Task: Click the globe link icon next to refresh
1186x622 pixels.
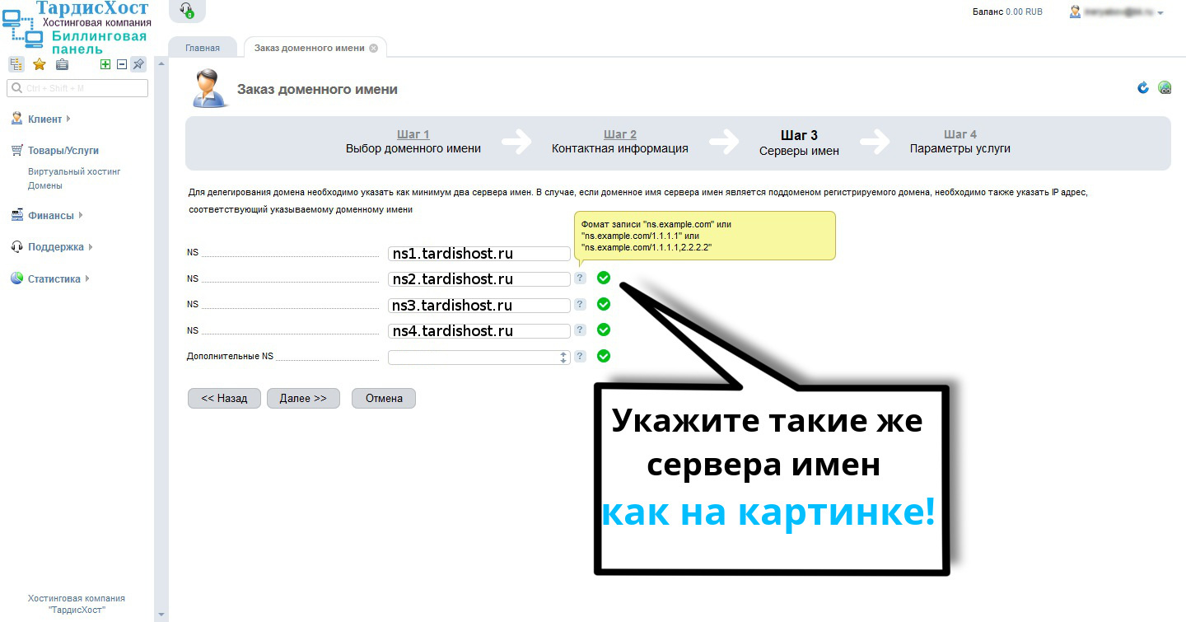Action: click(x=1165, y=87)
